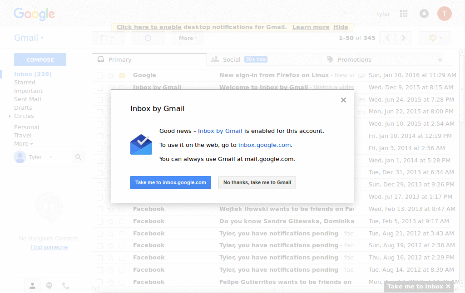Click the chat search magnifier icon

tap(78, 157)
